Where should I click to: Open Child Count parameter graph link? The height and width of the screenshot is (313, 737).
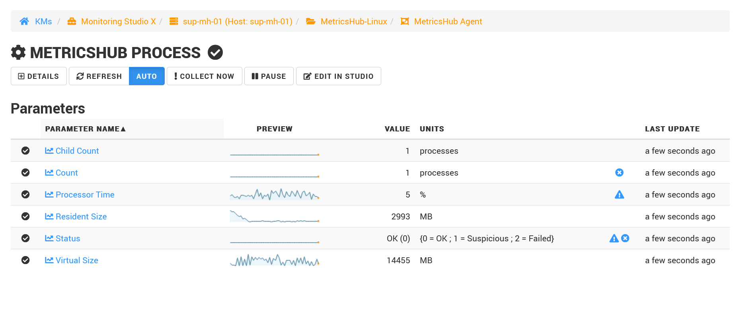72,151
